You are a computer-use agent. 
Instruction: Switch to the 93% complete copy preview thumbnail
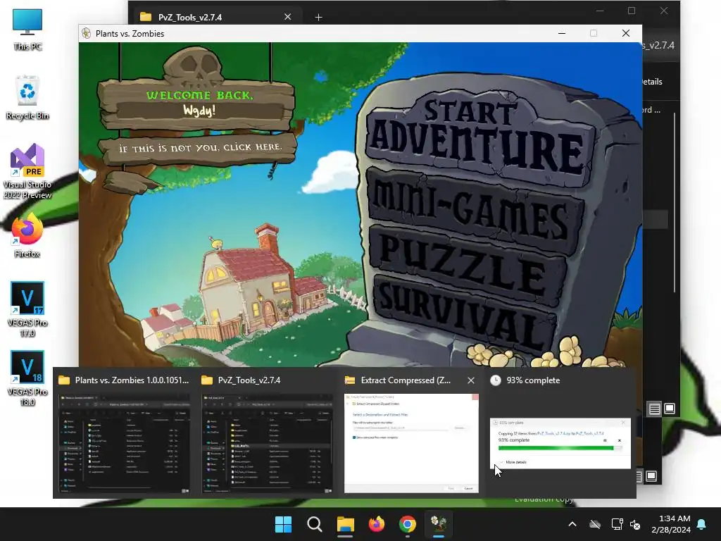(x=560, y=443)
